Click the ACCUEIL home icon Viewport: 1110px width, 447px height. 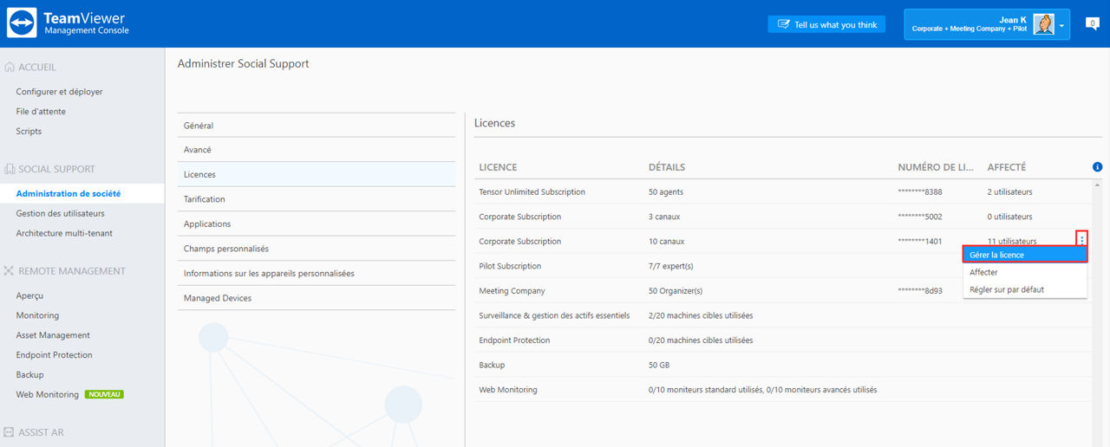[x=10, y=67]
